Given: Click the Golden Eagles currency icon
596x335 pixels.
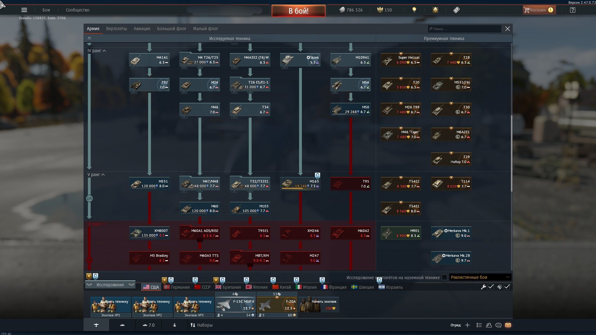Looking at the screenshot, I should coord(380,10).
